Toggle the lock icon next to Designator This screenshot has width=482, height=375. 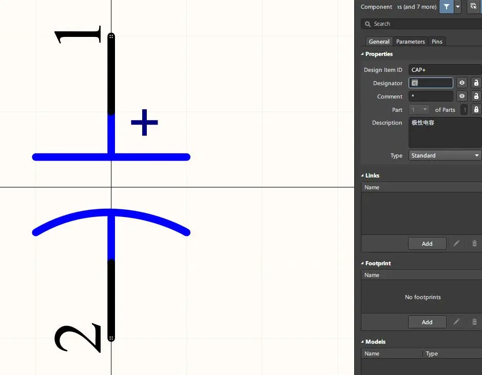point(476,83)
